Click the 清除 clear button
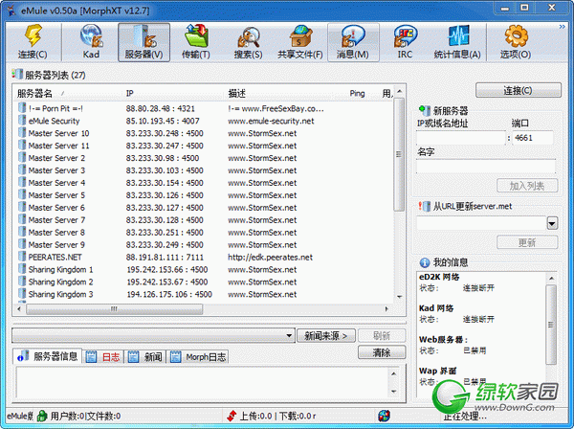Screen dimensions: 574x429 (382, 352)
